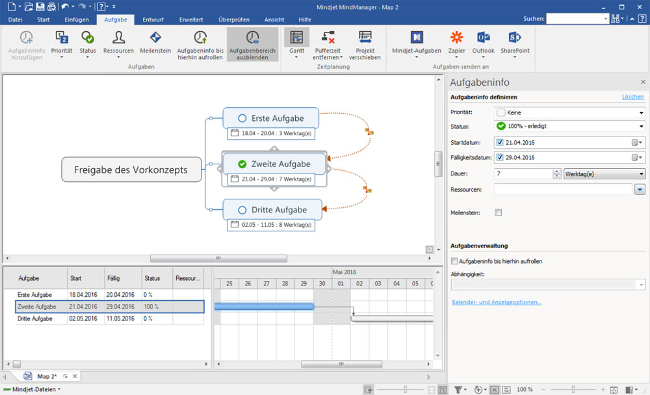Enable the Meilenstein checkbox

[x=499, y=212]
